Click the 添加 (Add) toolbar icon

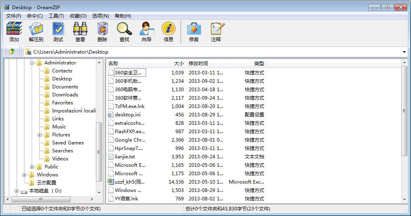(14, 29)
